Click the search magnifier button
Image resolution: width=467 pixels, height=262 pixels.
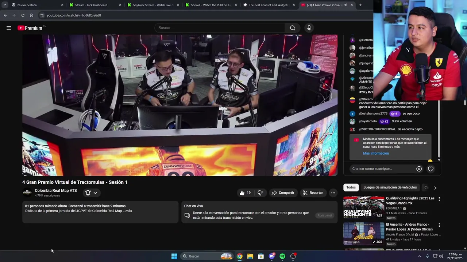click(293, 28)
